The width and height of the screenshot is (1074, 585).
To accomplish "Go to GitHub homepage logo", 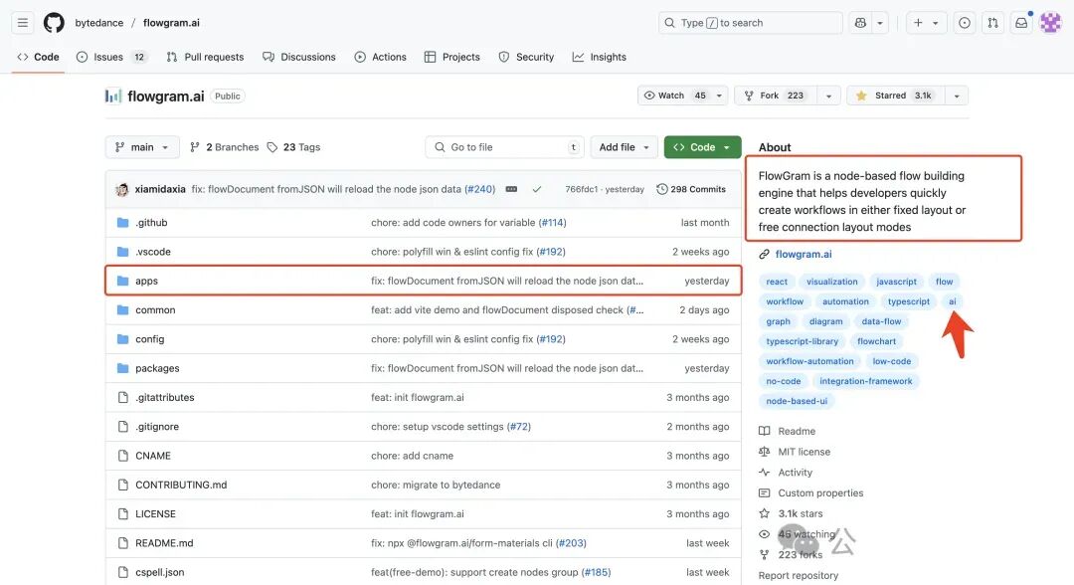I will (54, 23).
